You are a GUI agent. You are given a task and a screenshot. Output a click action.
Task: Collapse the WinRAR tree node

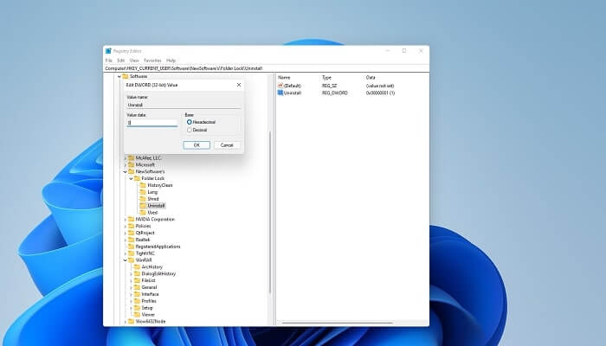pos(126,259)
